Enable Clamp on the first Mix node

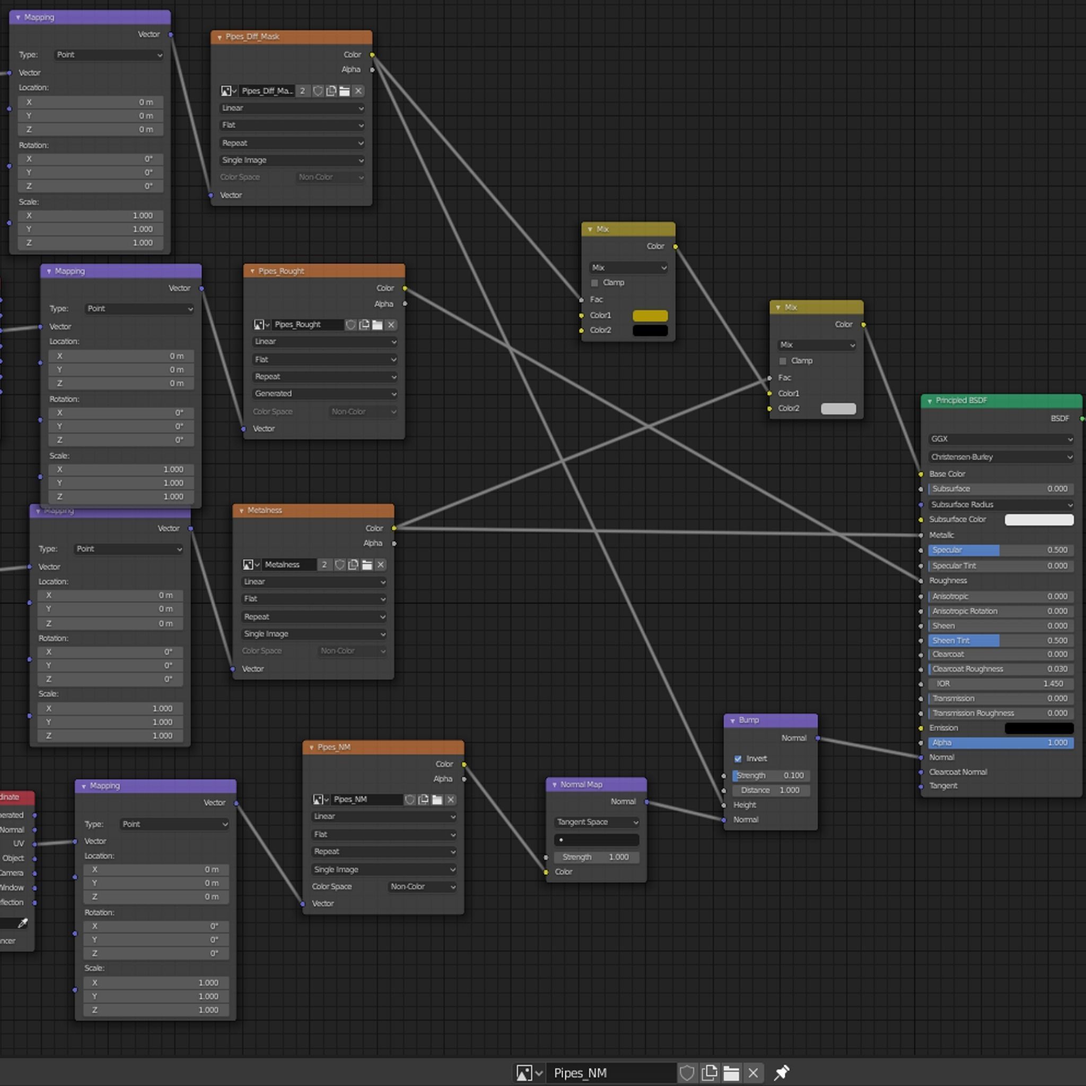tap(595, 283)
